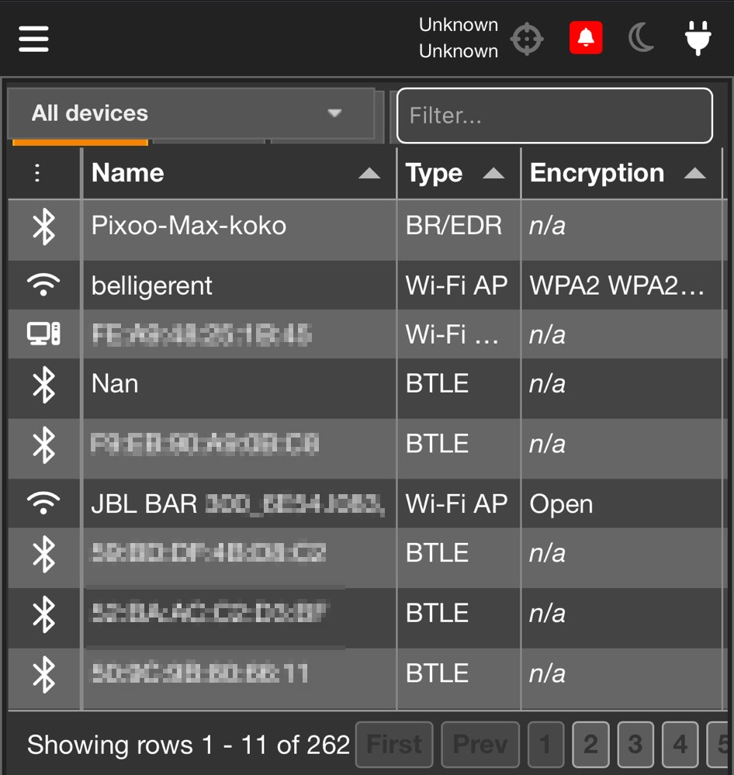
Task: Toggle dark mode with the moon icon
Action: [x=641, y=37]
